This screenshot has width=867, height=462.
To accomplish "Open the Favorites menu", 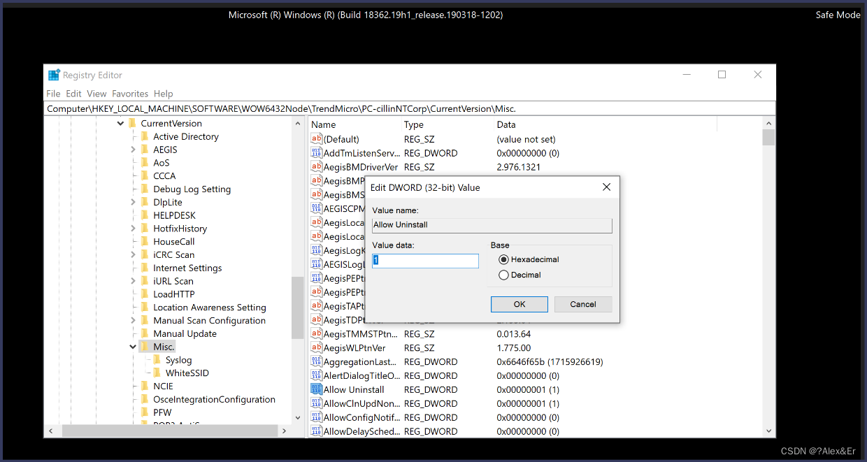I will [x=130, y=94].
